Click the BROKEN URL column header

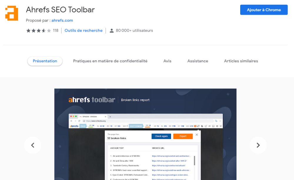tap(158, 148)
